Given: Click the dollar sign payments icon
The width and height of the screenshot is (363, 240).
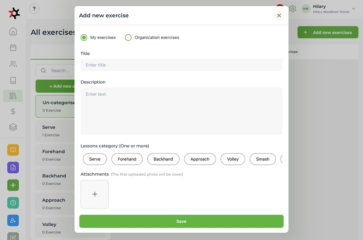Looking at the screenshot, I should click(13, 112).
